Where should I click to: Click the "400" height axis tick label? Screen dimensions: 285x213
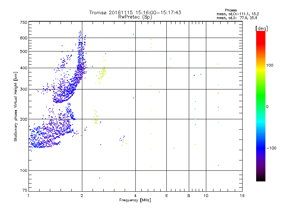(x=24, y=68)
